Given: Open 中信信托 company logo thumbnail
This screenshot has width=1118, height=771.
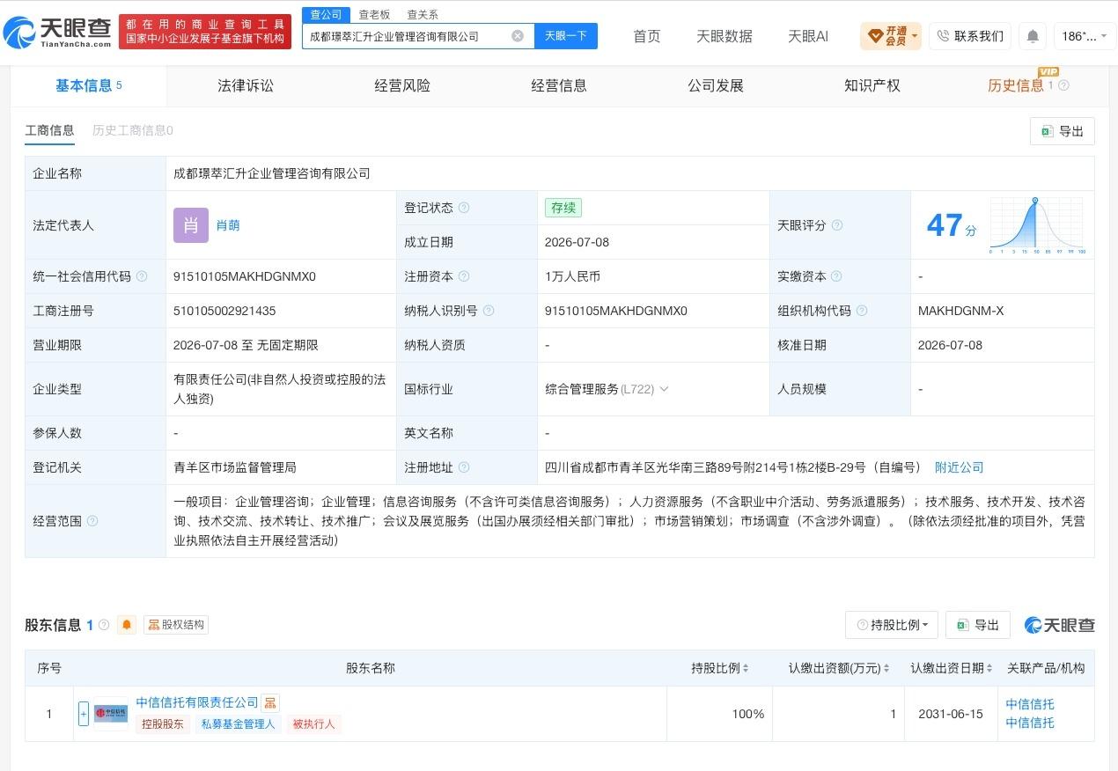Looking at the screenshot, I should tap(111, 713).
